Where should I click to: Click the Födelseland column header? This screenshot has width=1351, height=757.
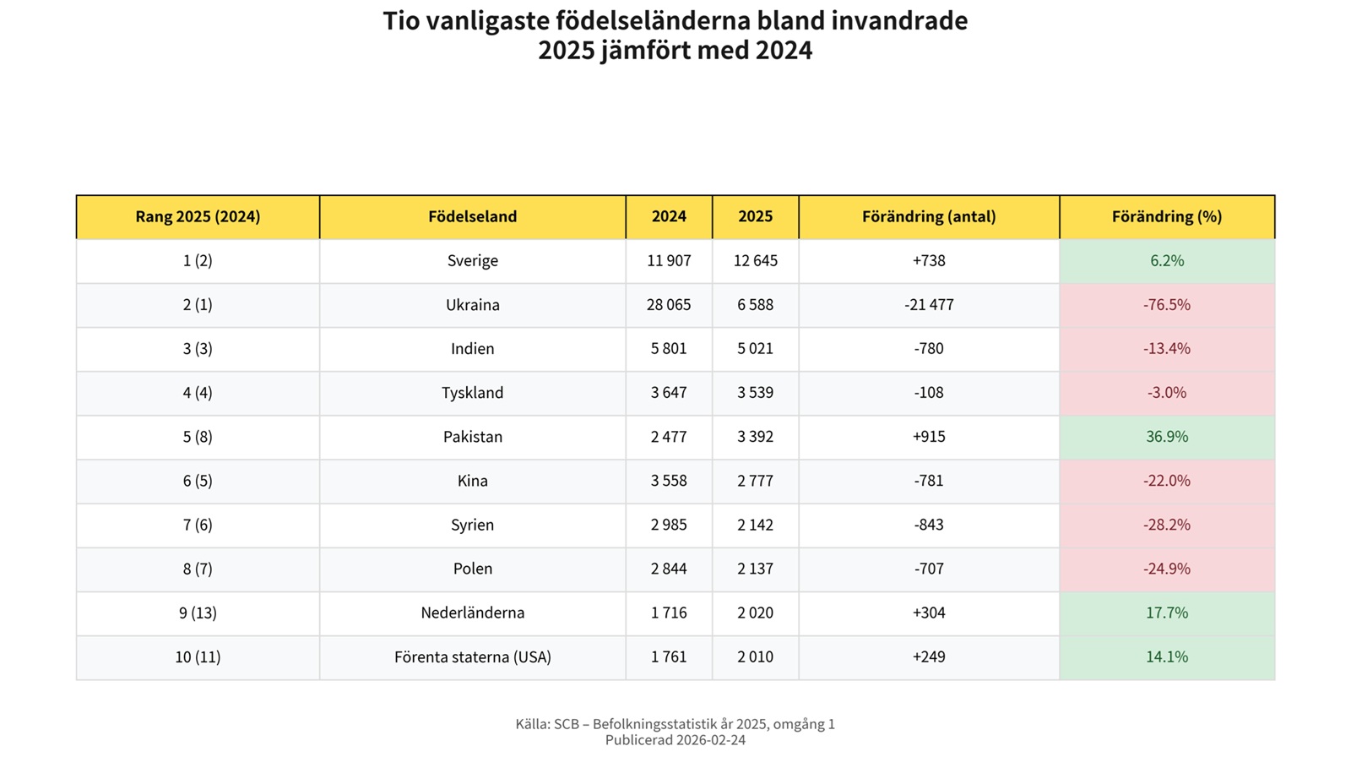[472, 216]
